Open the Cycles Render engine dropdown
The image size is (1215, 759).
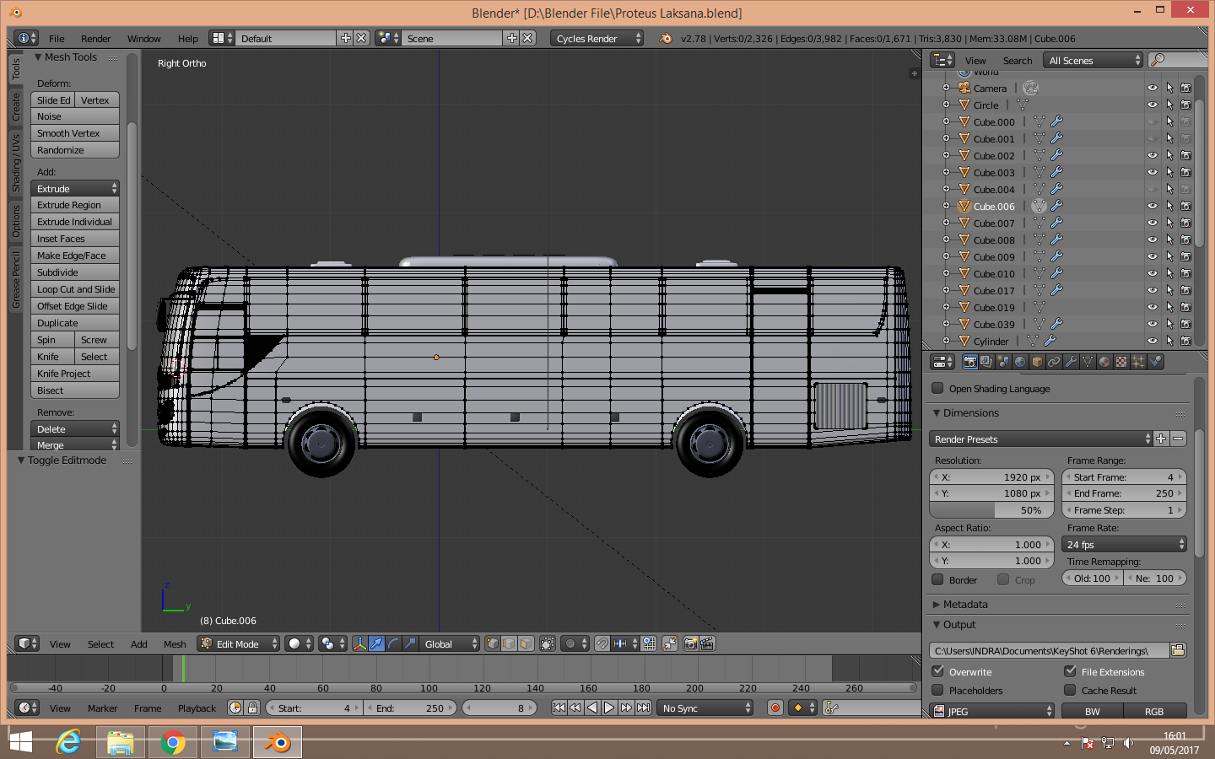click(597, 38)
